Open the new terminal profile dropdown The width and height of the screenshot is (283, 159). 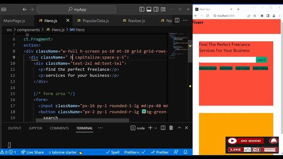[x=156, y=128]
